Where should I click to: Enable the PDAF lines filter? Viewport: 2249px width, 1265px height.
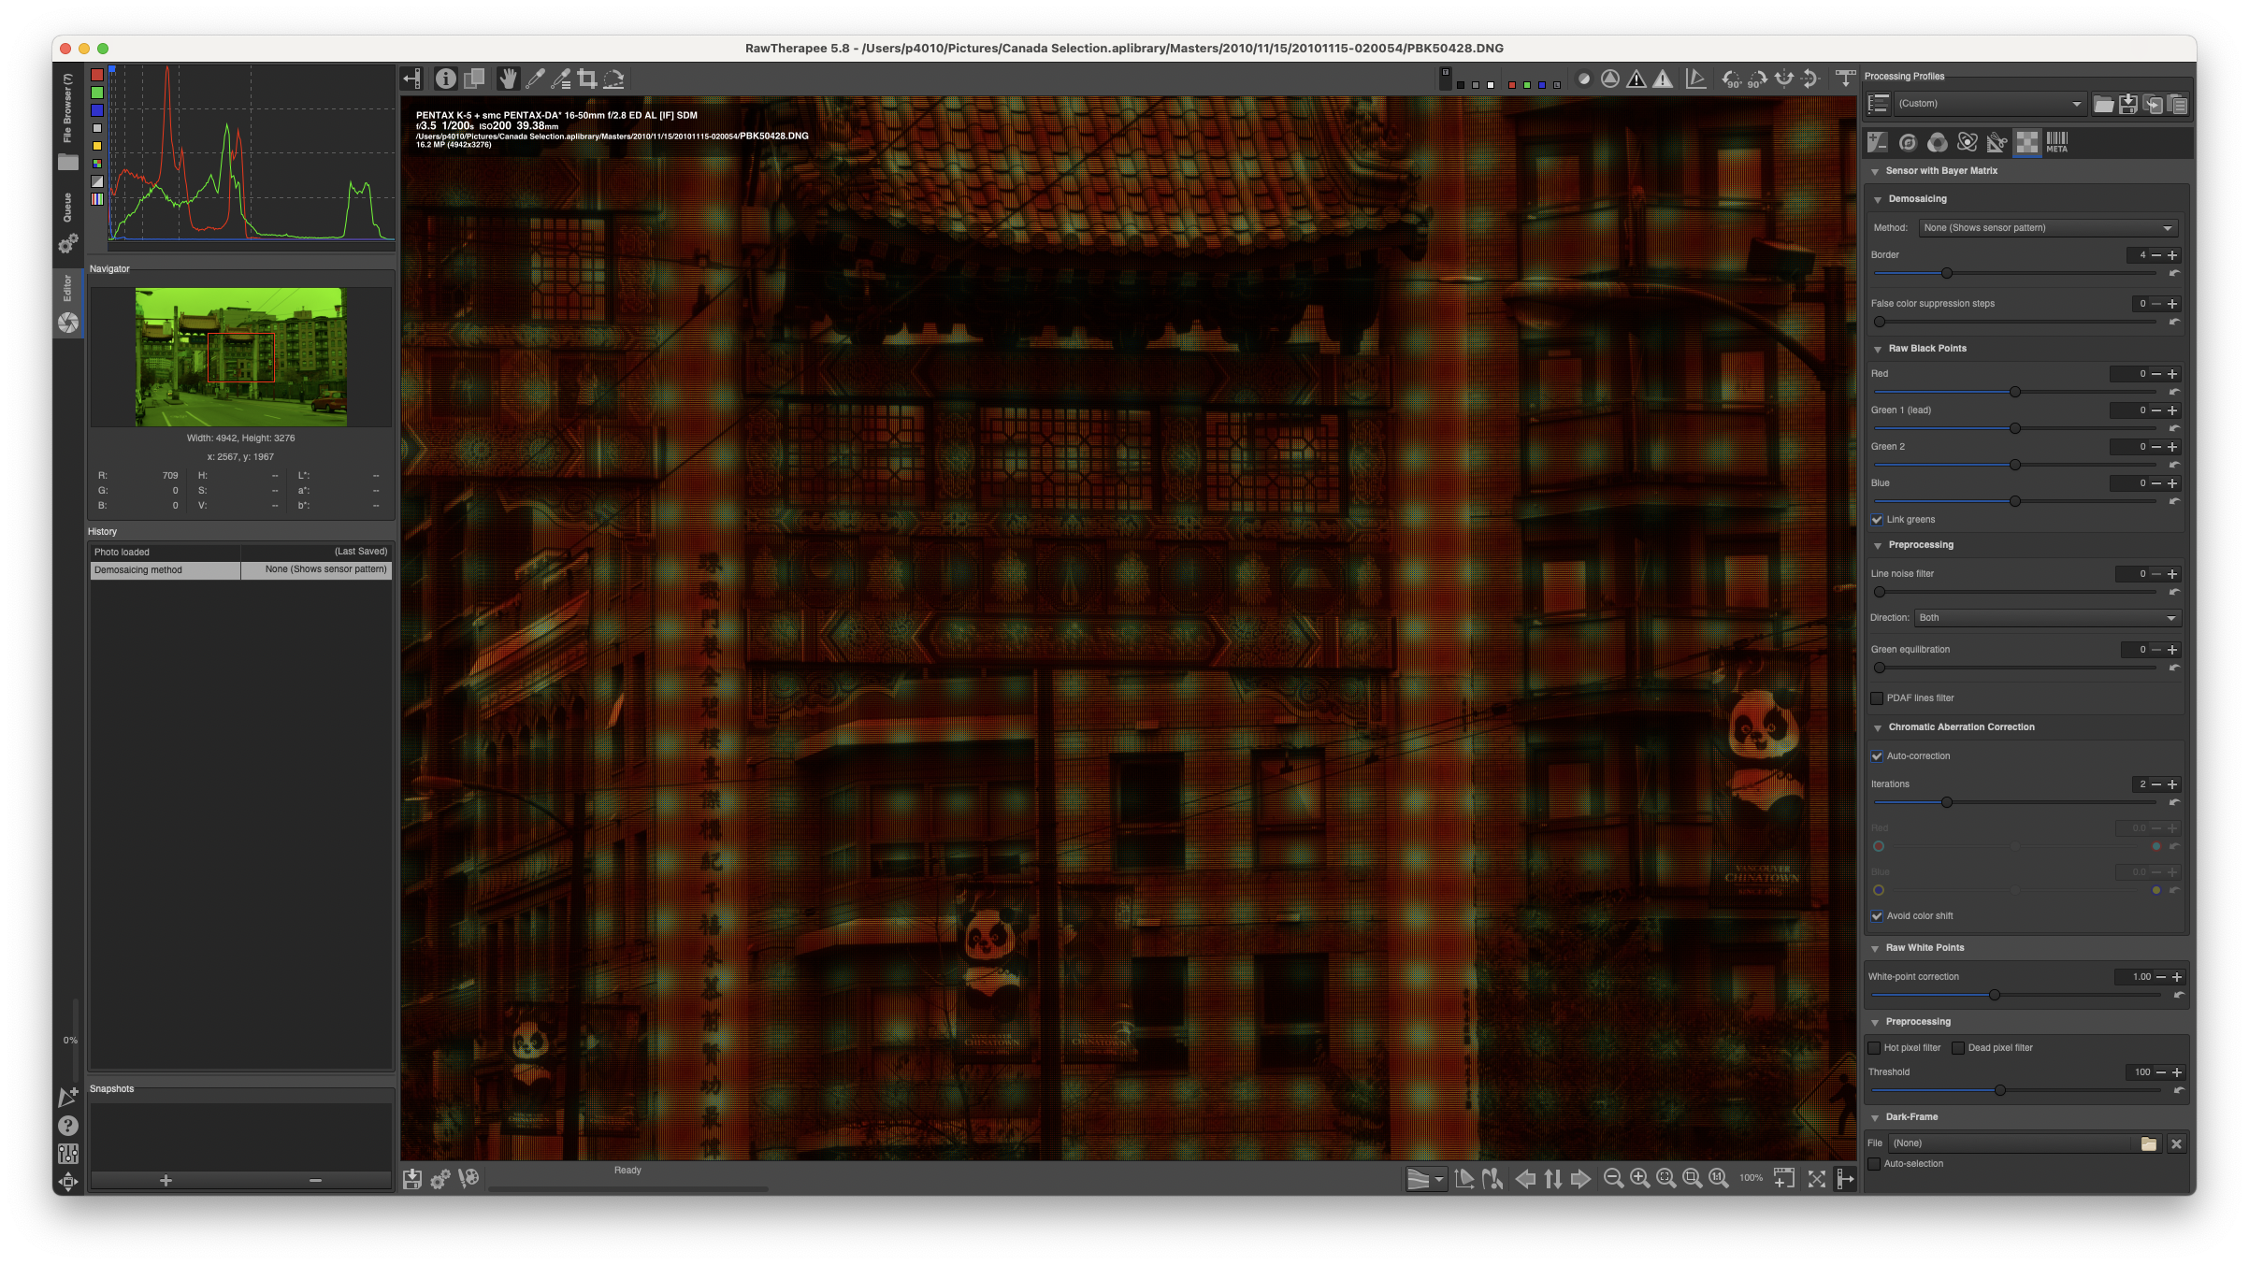pyautogui.click(x=1877, y=698)
